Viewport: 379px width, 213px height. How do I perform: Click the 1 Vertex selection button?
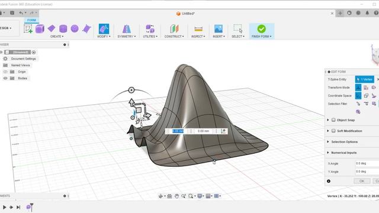click(365, 79)
